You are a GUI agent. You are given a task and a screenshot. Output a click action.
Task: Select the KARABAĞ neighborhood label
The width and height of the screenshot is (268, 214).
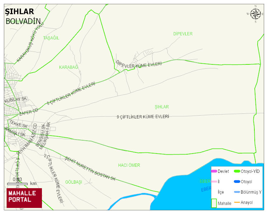68,67
